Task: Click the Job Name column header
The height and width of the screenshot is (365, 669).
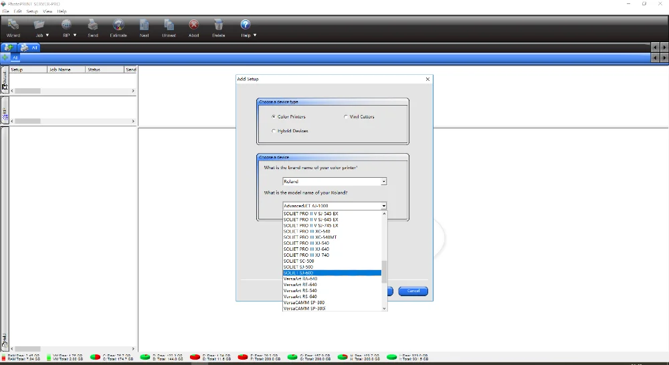Action: (x=66, y=69)
